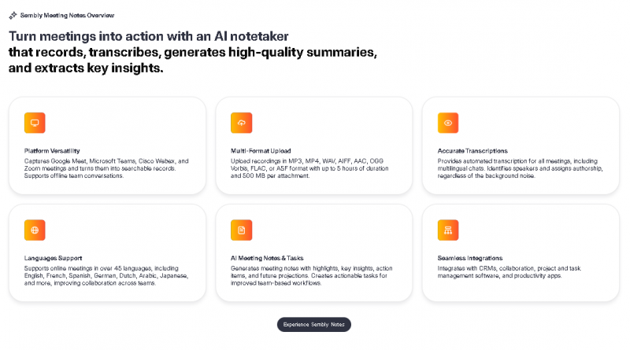Viewport: 630px width, 350px height.
Task: Select the Multi-Format Upload heading
Action: click(259, 150)
